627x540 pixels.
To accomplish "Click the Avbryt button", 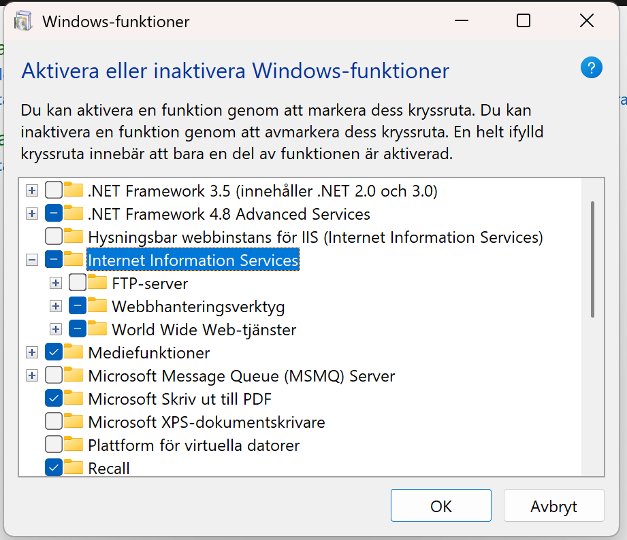I will (553, 505).
